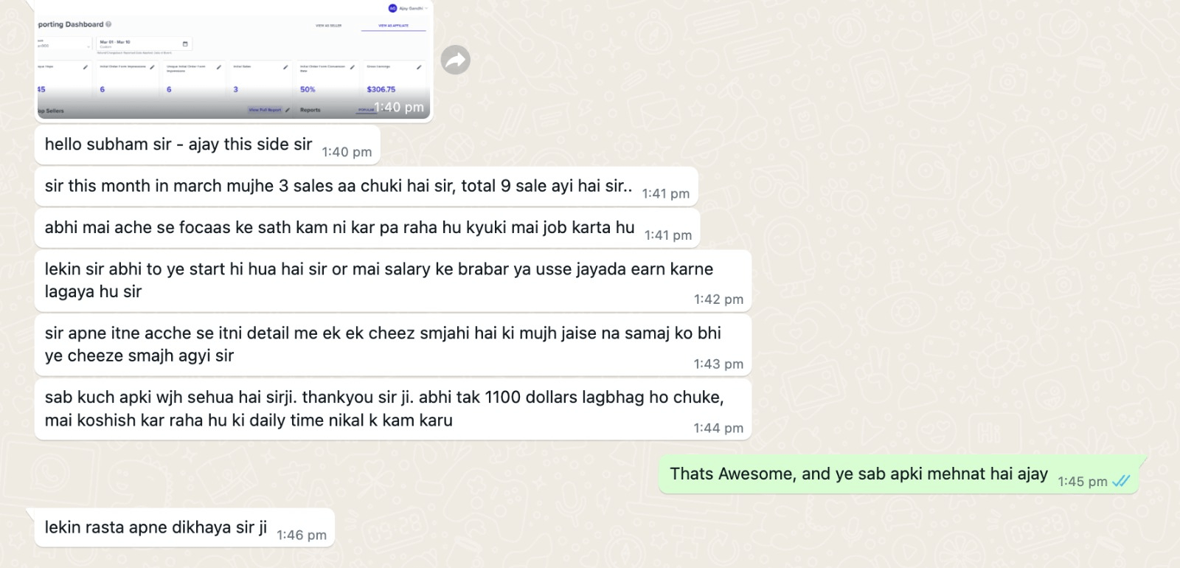Image resolution: width=1180 pixels, height=568 pixels.
Task: Select the VIEW AS AFFILIATE tab
Action: tap(393, 26)
